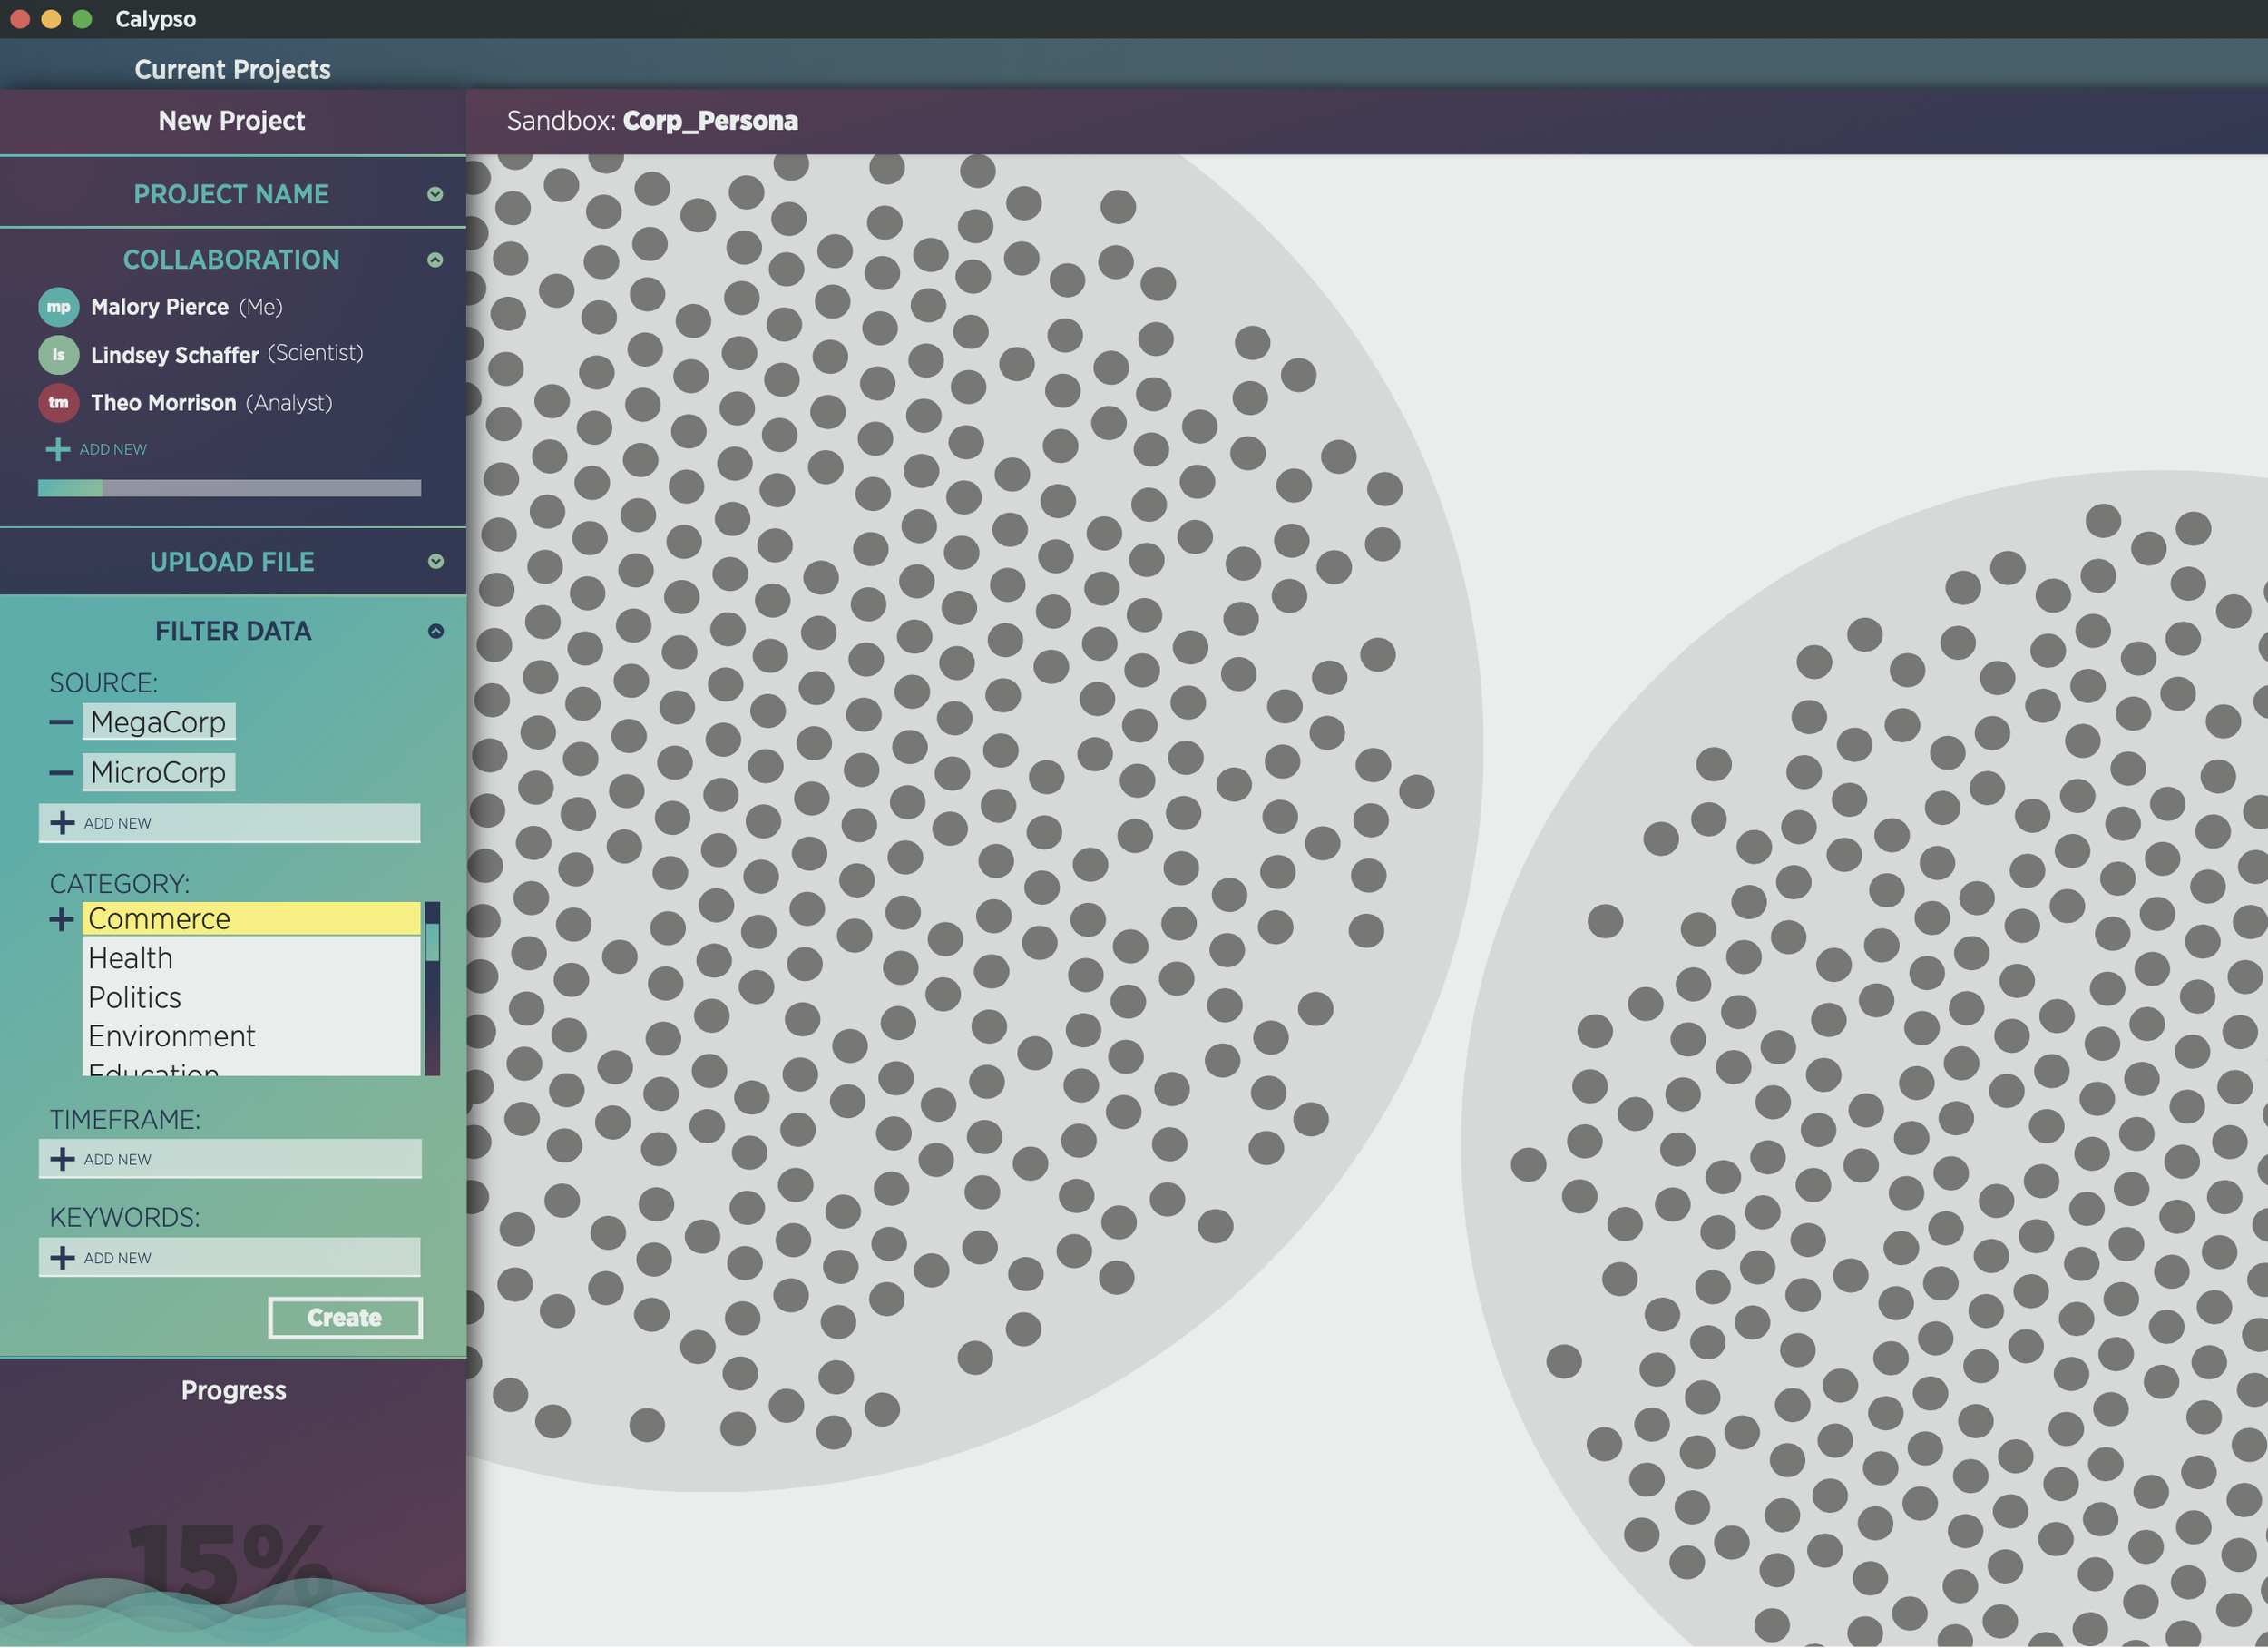Click plus icon in Timeframe Add New field

click(x=62, y=1160)
